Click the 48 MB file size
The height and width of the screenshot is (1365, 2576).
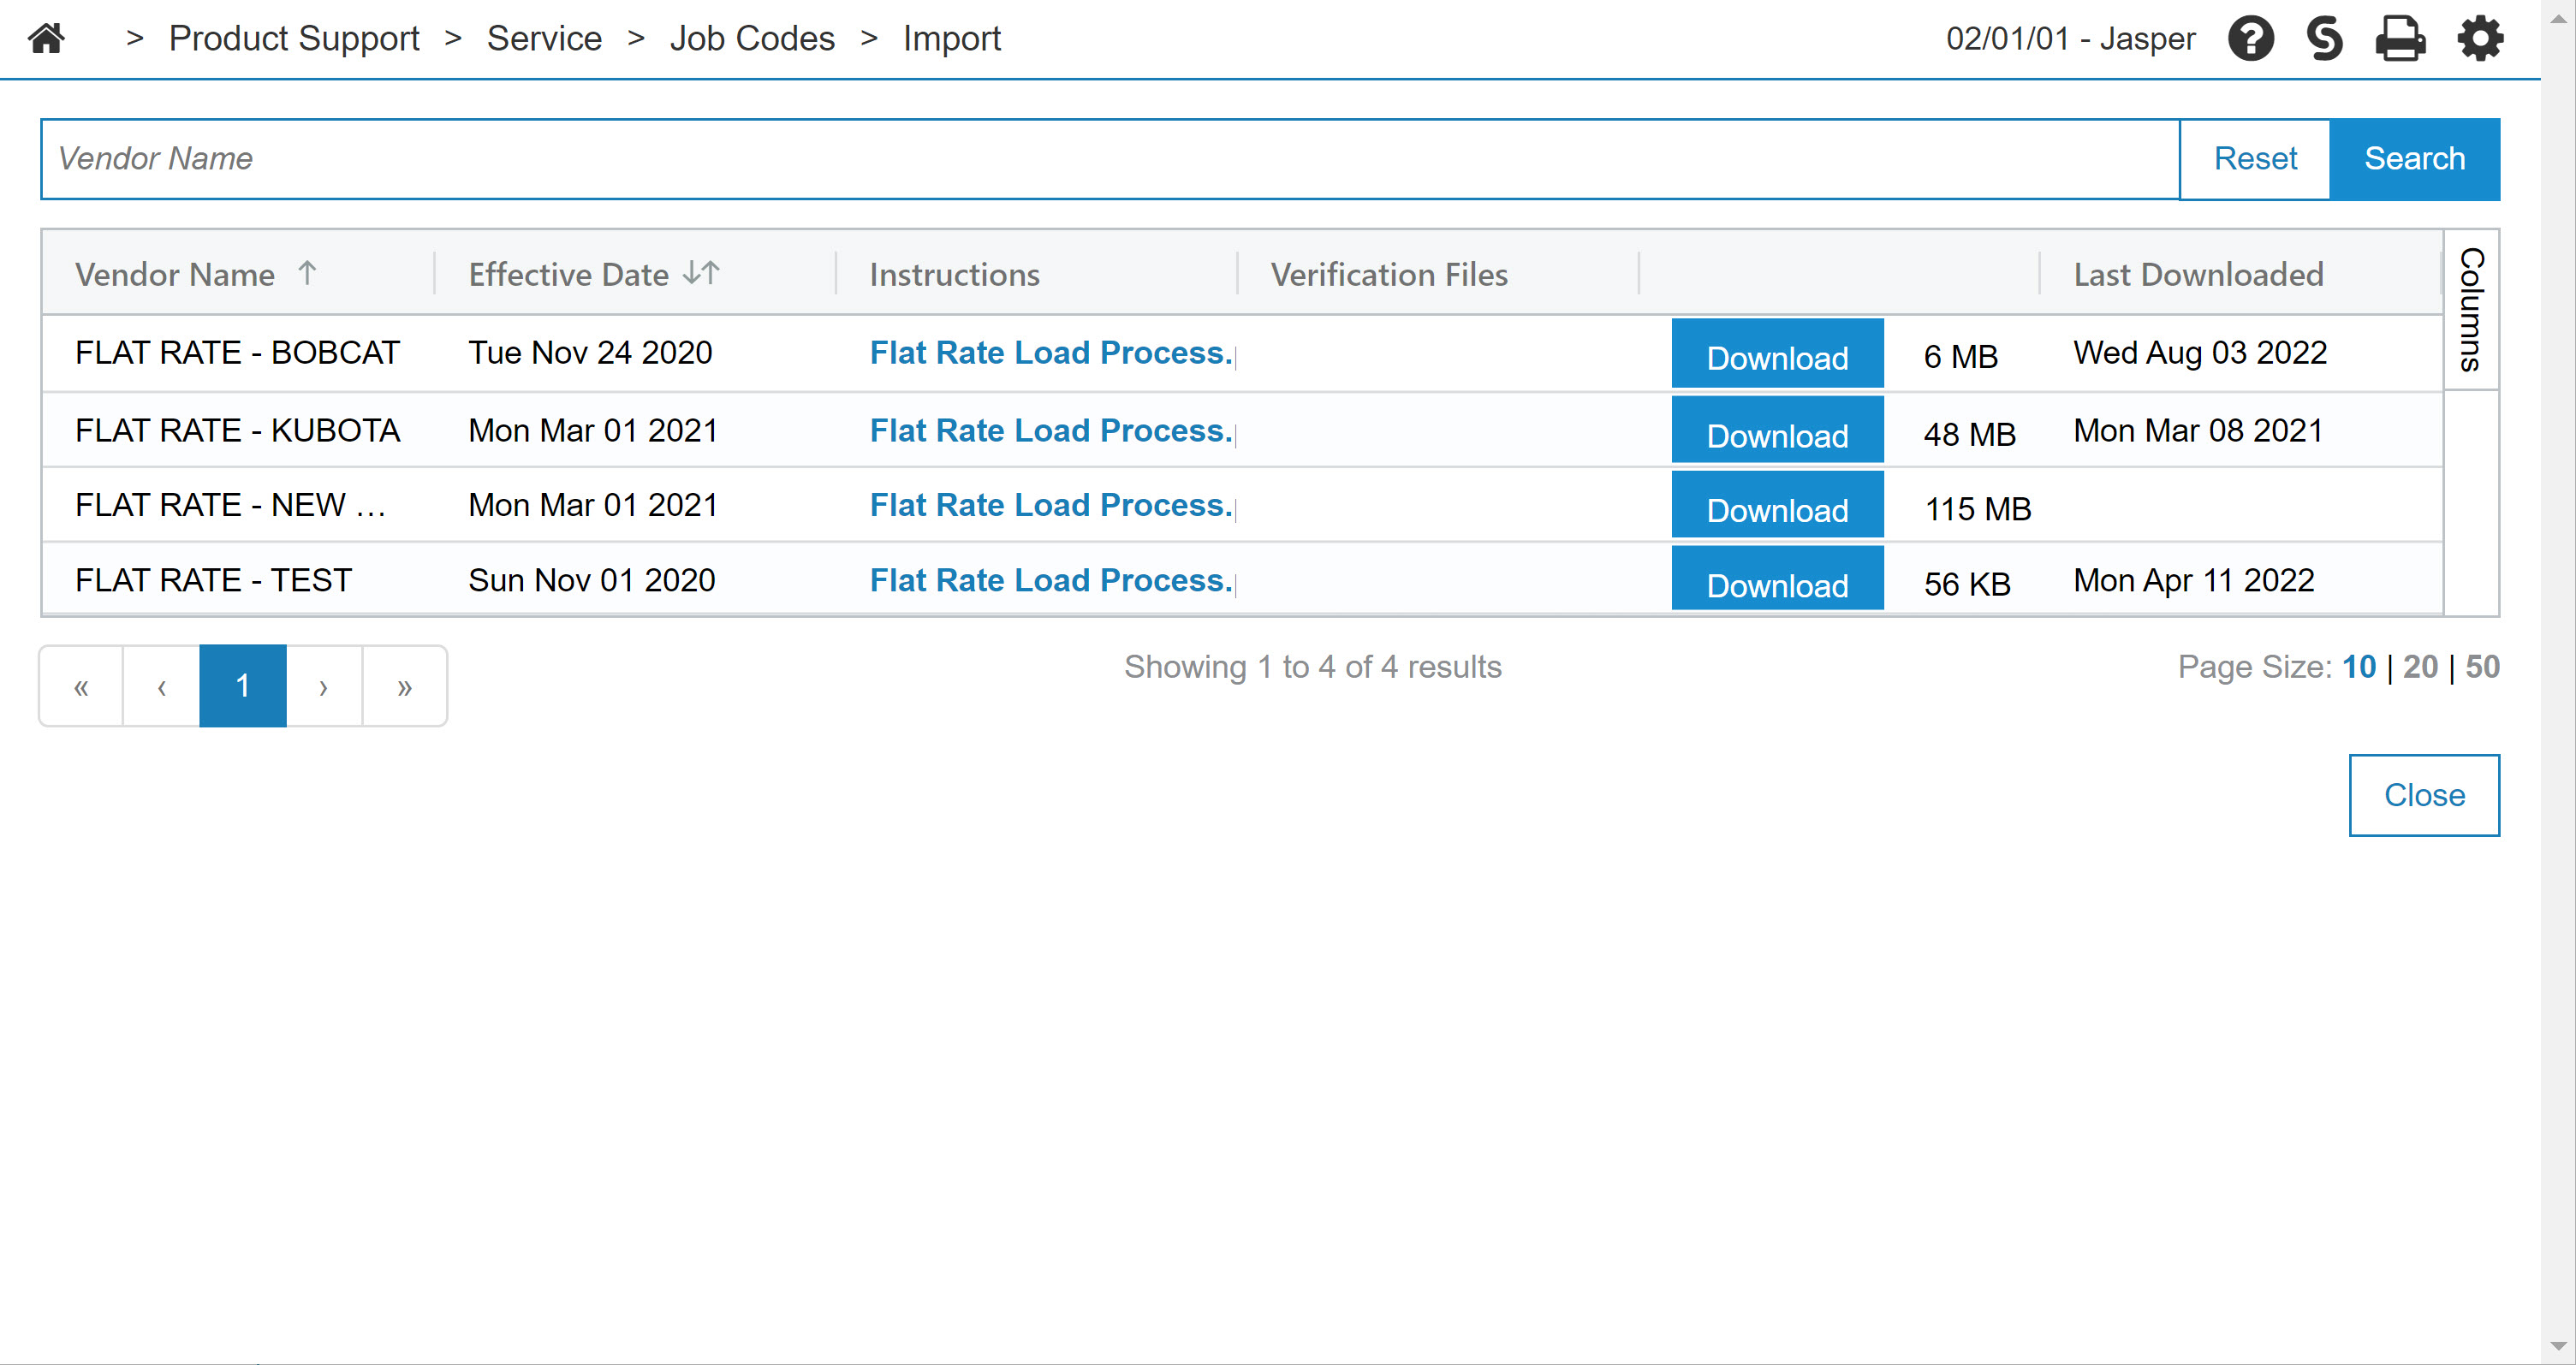[1969, 434]
